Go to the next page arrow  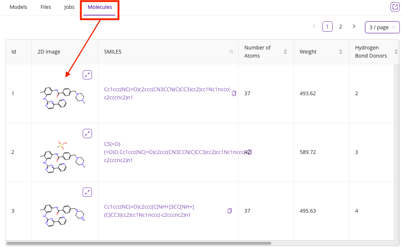pyautogui.click(x=354, y=27)
